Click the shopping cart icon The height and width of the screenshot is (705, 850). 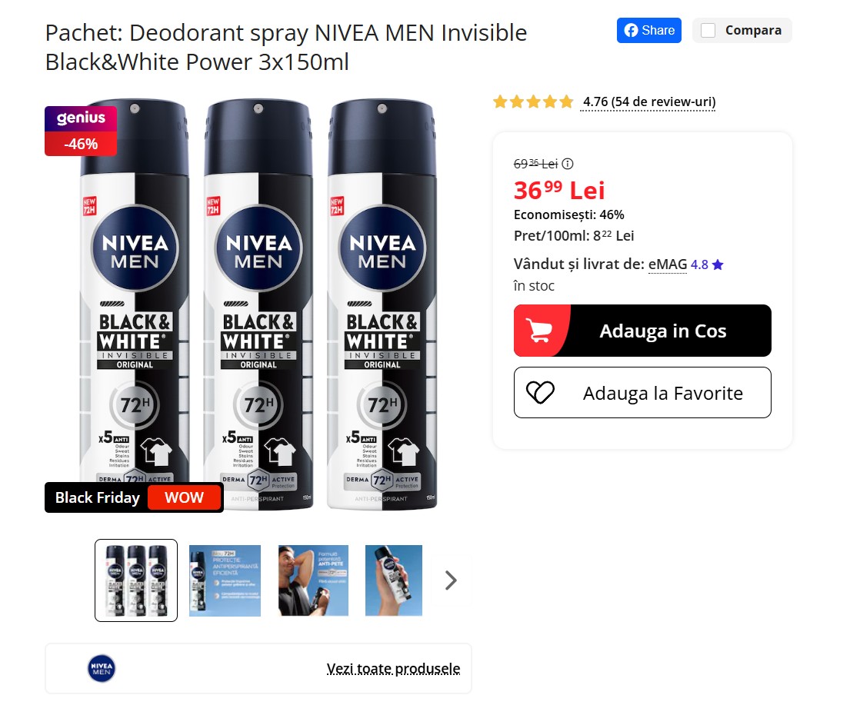point(538,331)
